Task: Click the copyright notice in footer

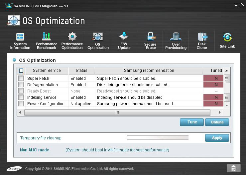Action: [79, 169]
